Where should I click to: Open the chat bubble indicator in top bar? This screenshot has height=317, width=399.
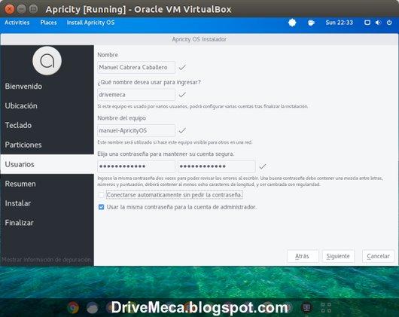pyautogui.click(x=311, y=23)
